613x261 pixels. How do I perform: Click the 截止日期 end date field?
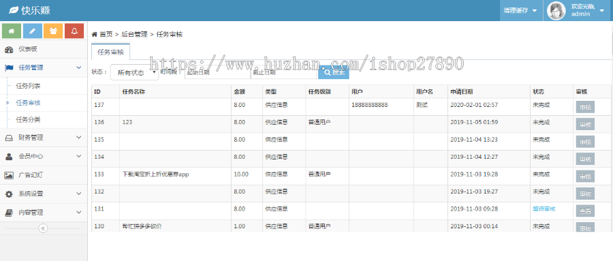coord(283,72)
